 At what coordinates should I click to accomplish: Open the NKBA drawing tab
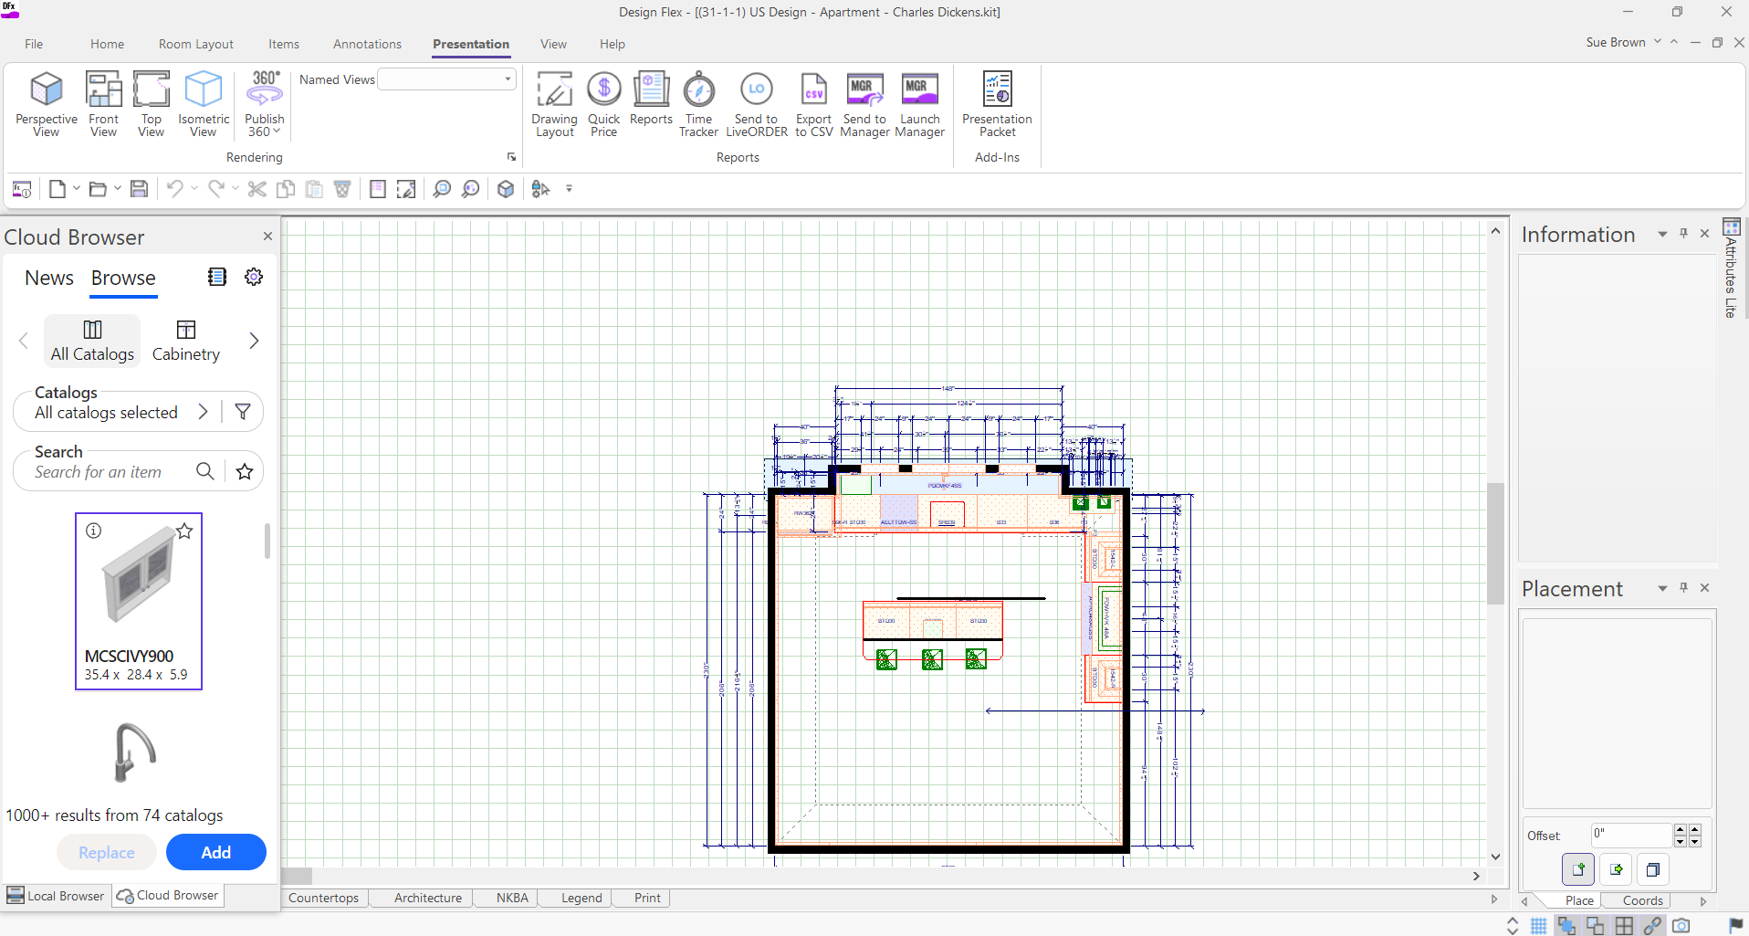(x=512, y=898)
